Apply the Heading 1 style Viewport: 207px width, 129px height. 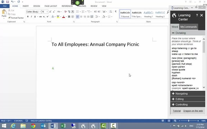[x=148, y=14]
